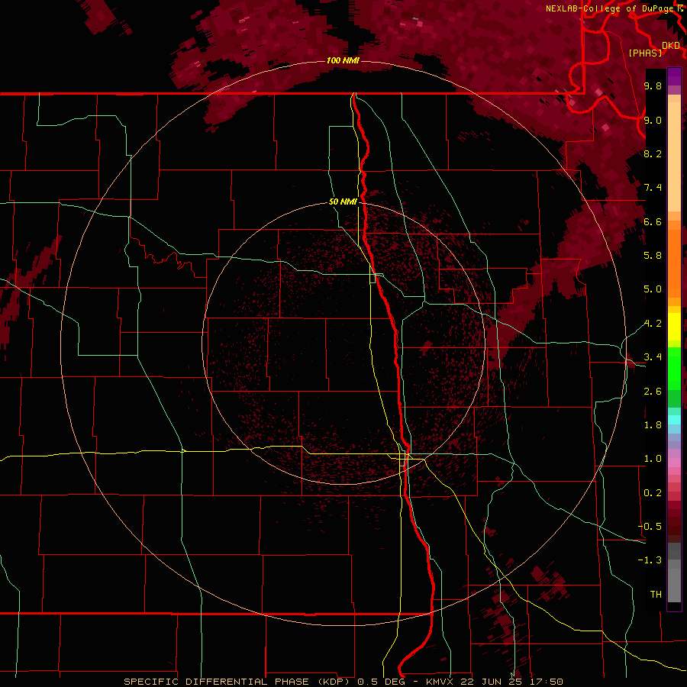The image size is (687, 687).
Task: Click the 9.0 value on color scale
Action: pos(653,120)
